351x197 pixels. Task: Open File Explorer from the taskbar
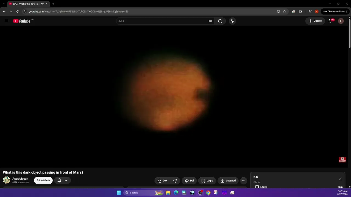pos(168,193)
